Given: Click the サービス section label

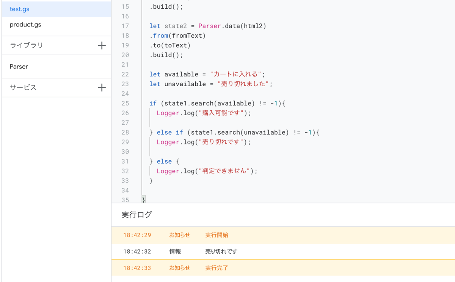Looking at the screenshot, I should (x=24, y=88).
